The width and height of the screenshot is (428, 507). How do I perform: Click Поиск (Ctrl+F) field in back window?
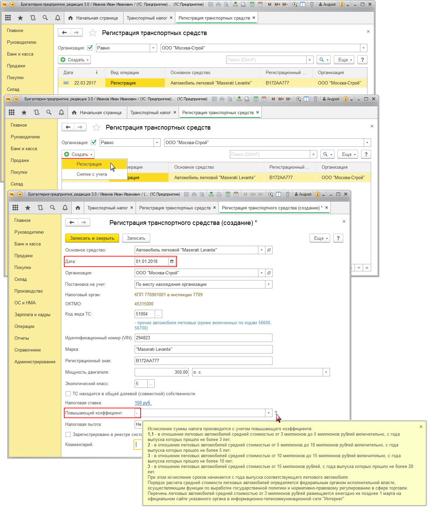coord(266,60)
